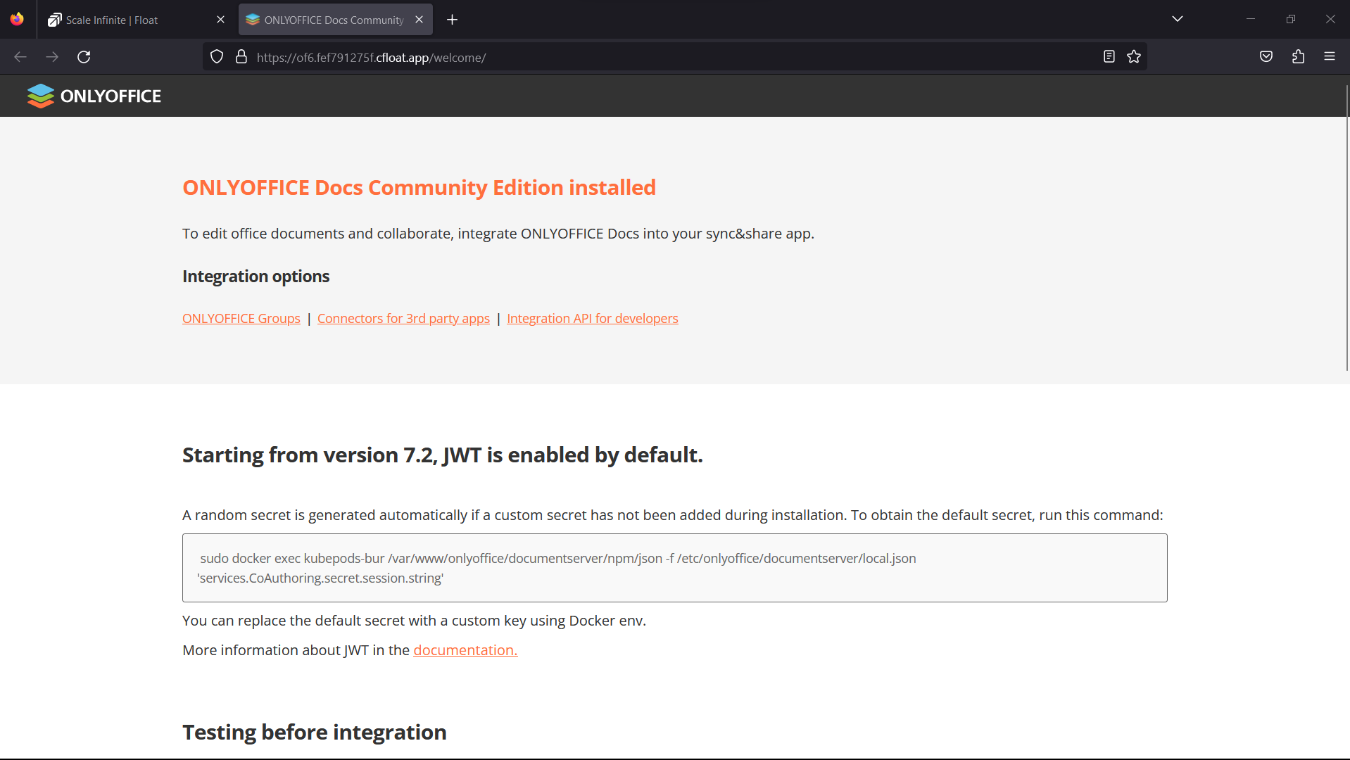This screenshot has height=760, width=1350.
Task: Click the forward navigation arrow
Action: pyautogui.click(x=52, y=57)
